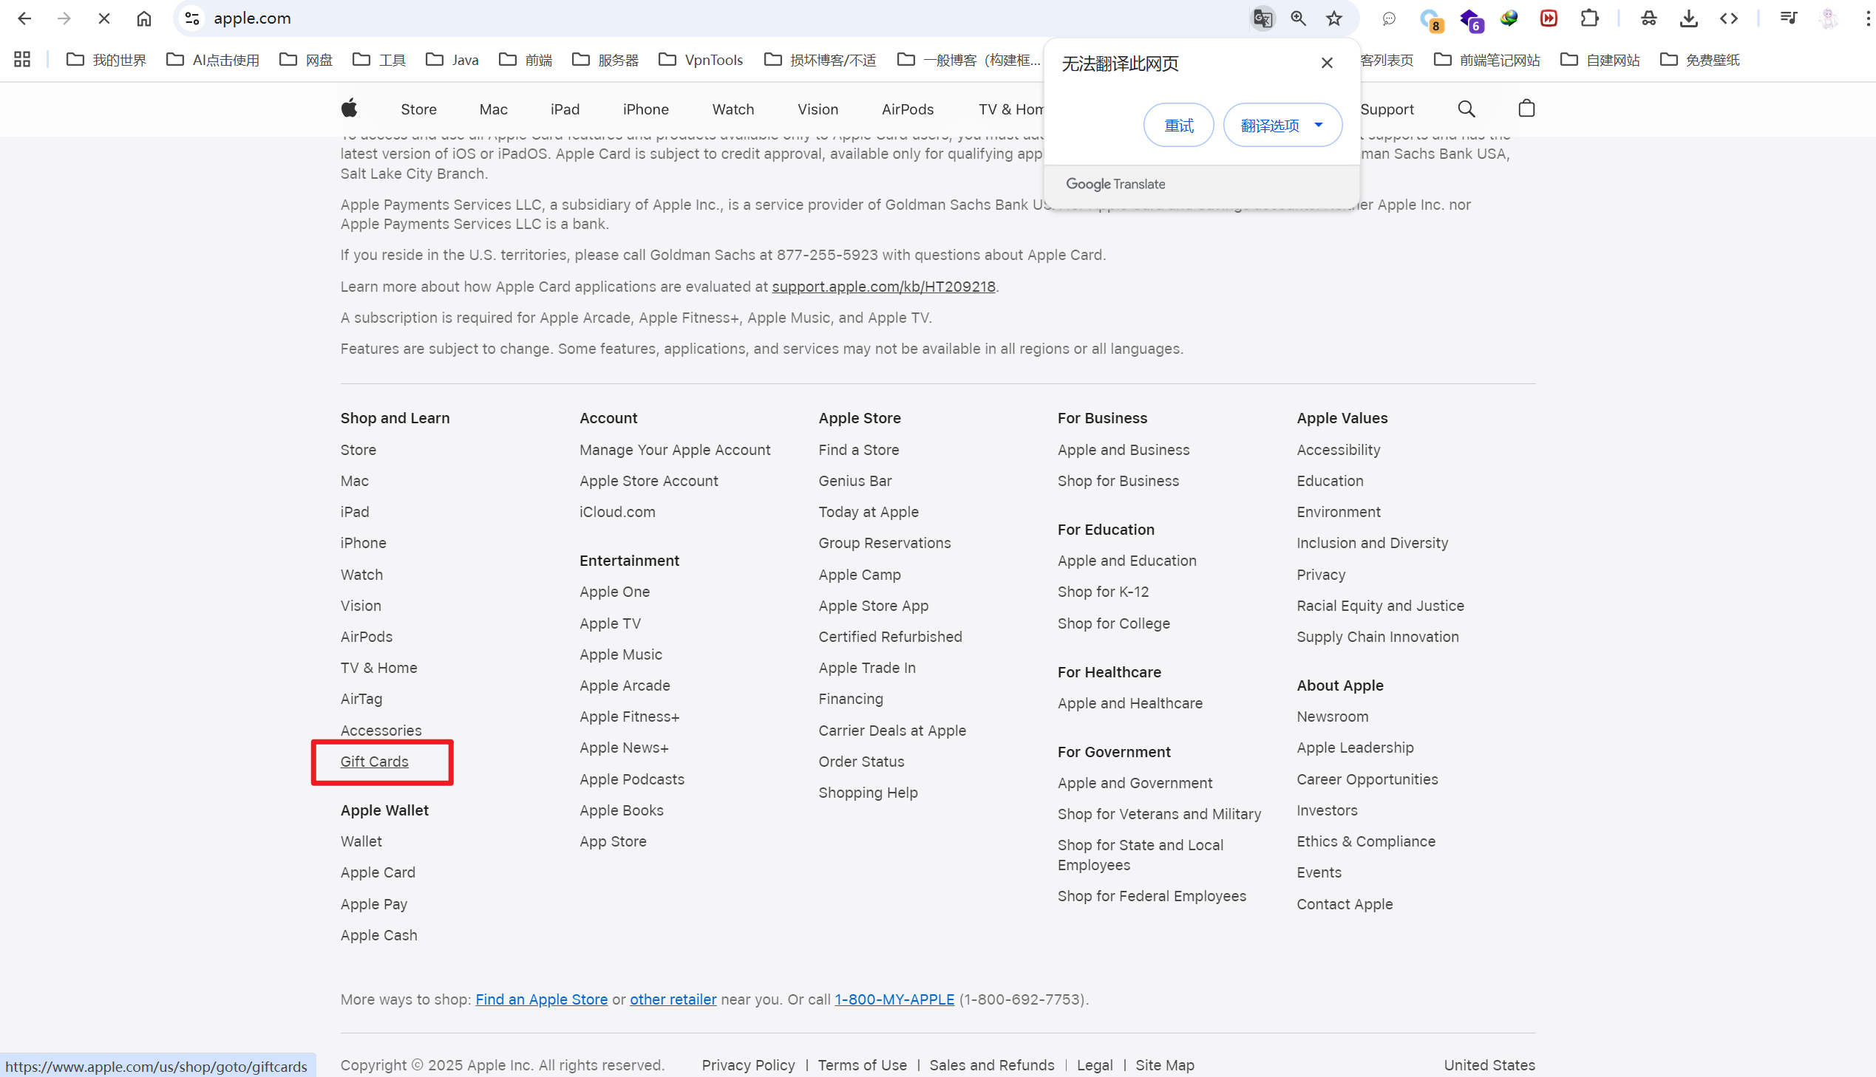Screen dimensions: 1876x1077
Task: Open the Privacy Policy footer link
Action: point(748,1065)
